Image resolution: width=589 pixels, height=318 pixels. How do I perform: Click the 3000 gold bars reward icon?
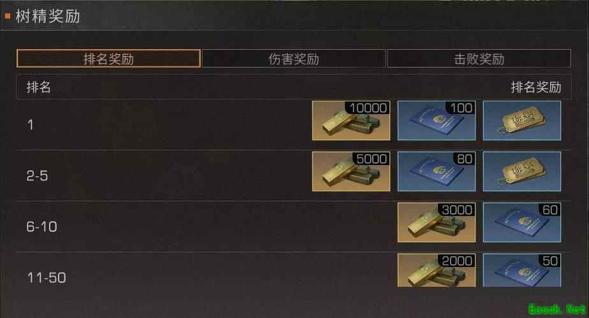(x=437, y=222)
